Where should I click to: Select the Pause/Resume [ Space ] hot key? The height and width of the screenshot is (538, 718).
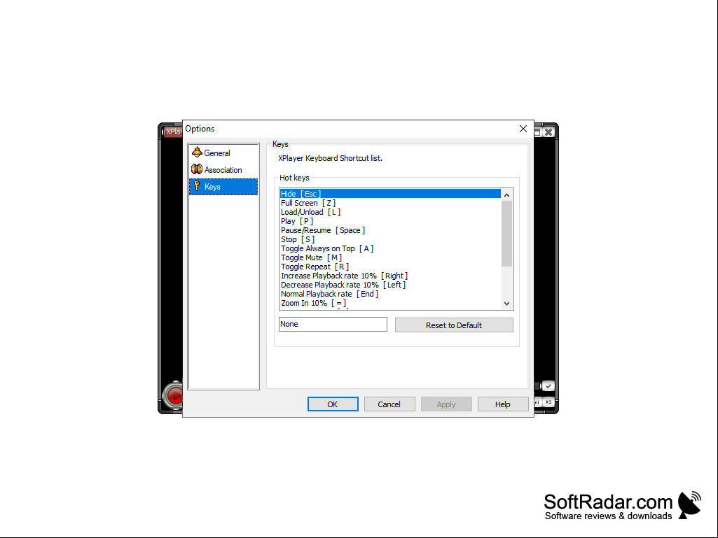coord(390,230)
